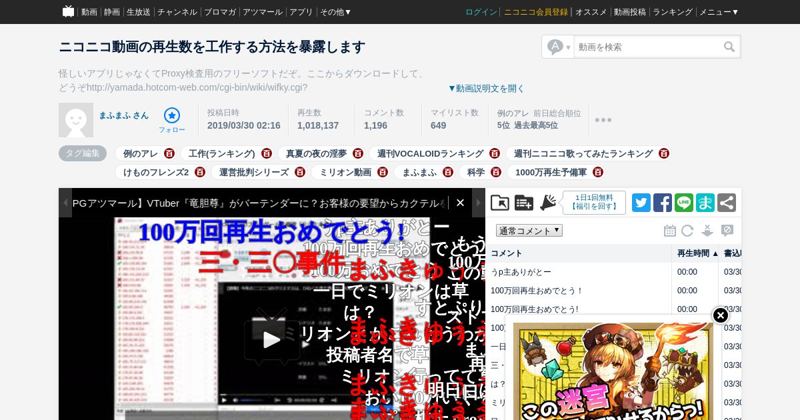800x420 pixels.
Task: Open dictionary icon beside 科学 tag
Action: [496, 172]
